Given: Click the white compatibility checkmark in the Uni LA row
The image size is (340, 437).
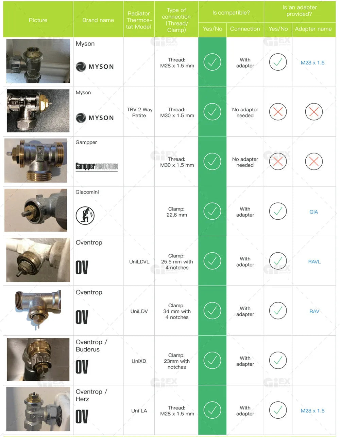Looking at the screenshot, I should tap(212, 410).
